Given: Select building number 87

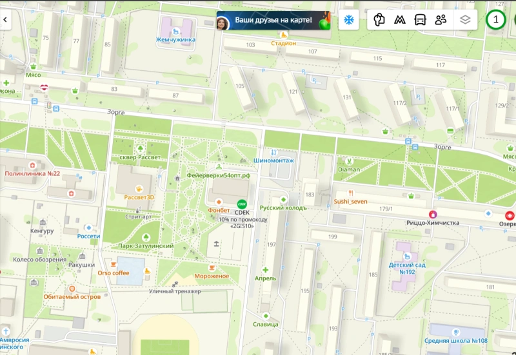Looking at the screenshot, I should (x=175, y=95).
